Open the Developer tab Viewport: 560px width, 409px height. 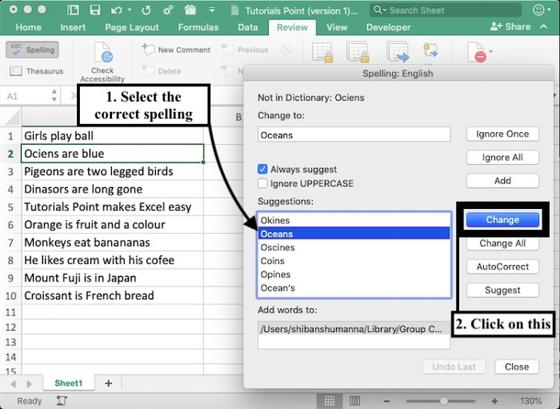pos(388,27)
